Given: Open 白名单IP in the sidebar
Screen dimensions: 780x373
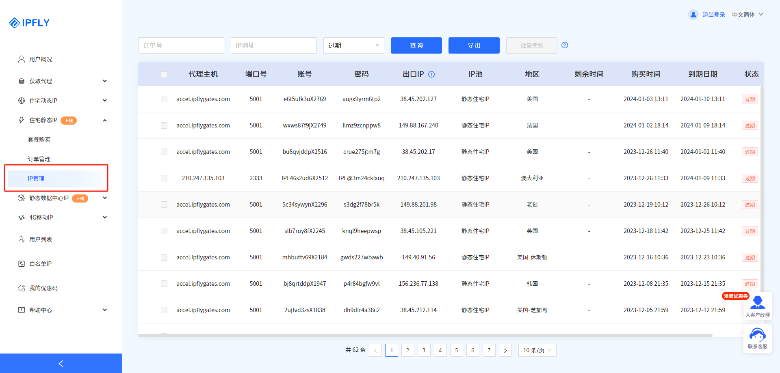Looking at the screenshot, I should 40,264.
